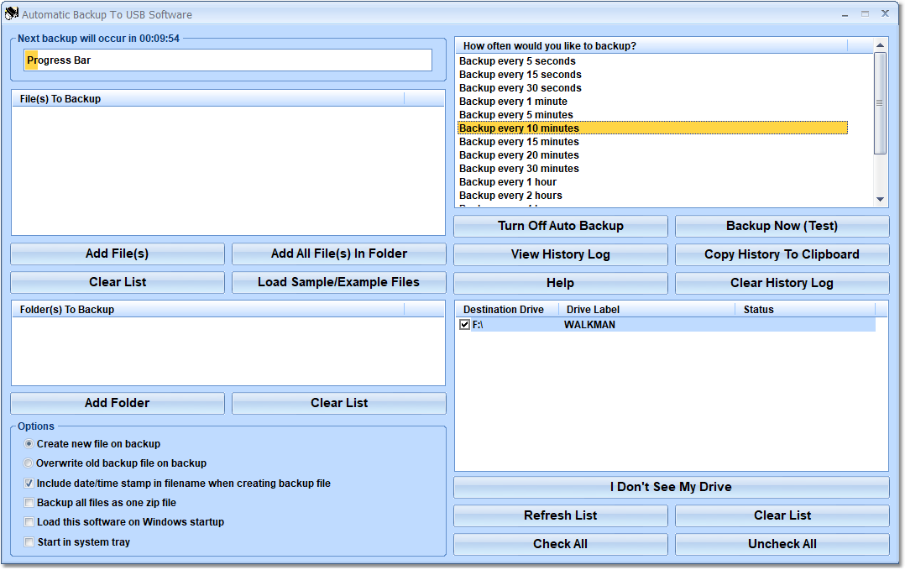Select 'Create new file on backup'
The height and width of the screenshot is (570, 905).
(28, 443)
